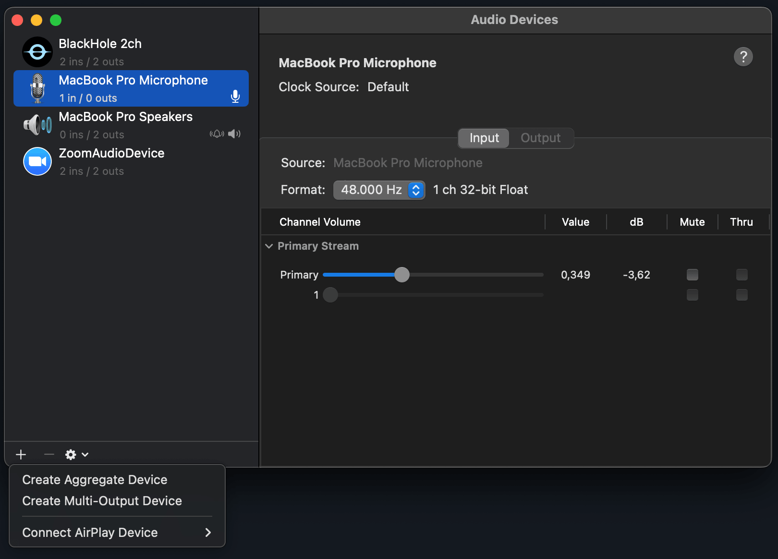Click the MacBook Pro Speakers icon
Viewport: 778px width, 559px height.
pyautogui.click(x=37, y=125)
